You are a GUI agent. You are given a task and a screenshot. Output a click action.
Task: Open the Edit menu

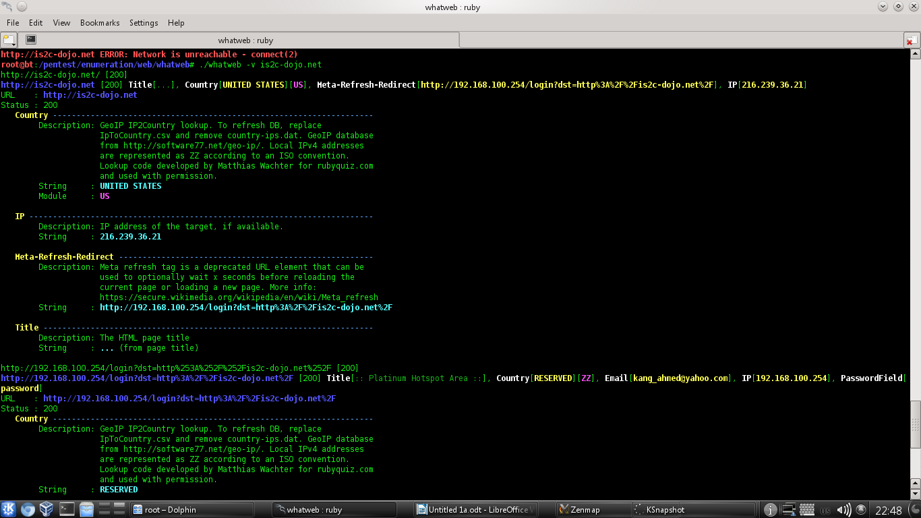(x=36, y=22)
